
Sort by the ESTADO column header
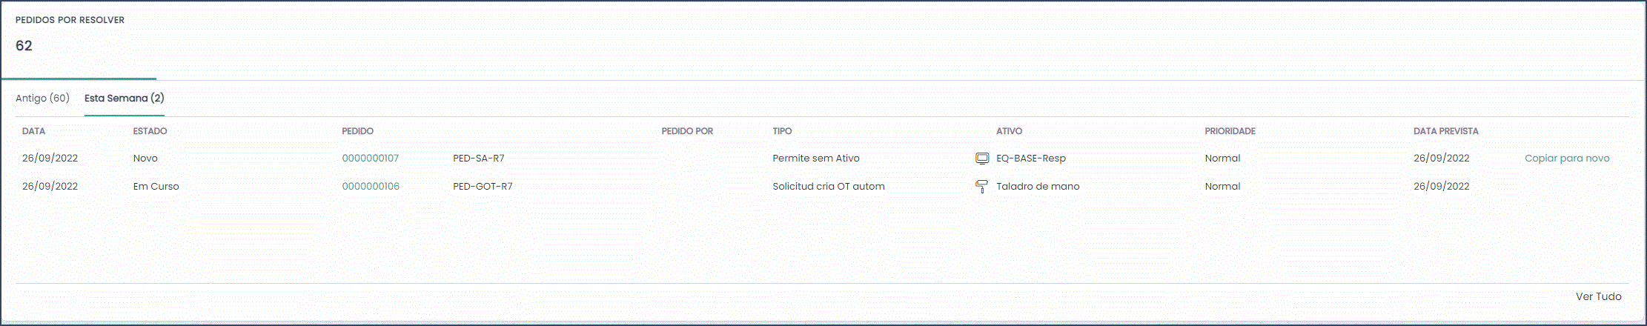(x=150, y=131)
